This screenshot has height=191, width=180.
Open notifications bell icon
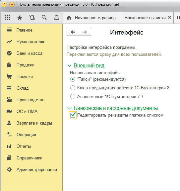click(x=56, y=18)
